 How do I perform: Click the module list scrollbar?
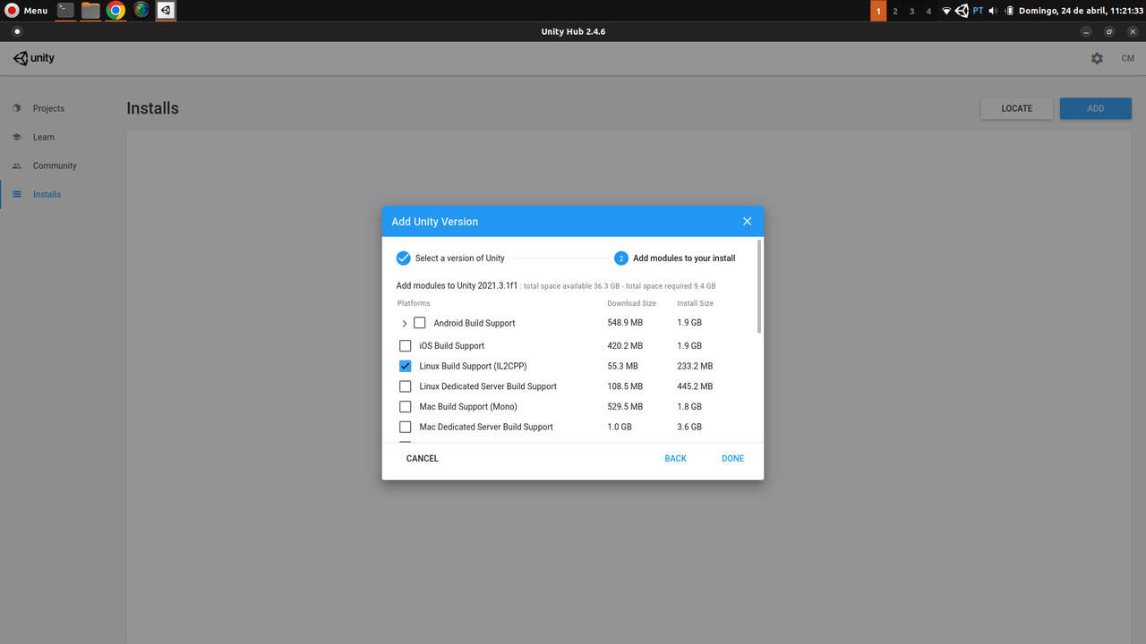[759, 286]
